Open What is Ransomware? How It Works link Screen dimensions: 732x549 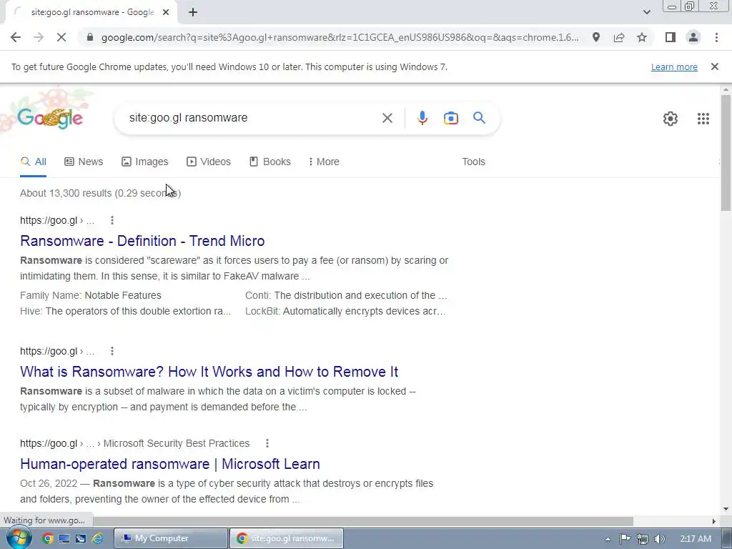(209, 372)
